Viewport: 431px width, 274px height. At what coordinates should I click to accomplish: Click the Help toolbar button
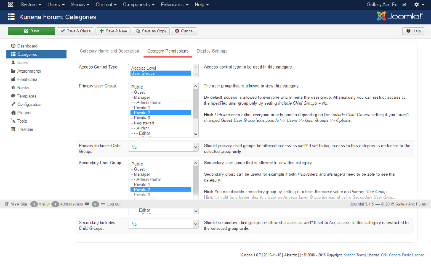tap(413, 31)
